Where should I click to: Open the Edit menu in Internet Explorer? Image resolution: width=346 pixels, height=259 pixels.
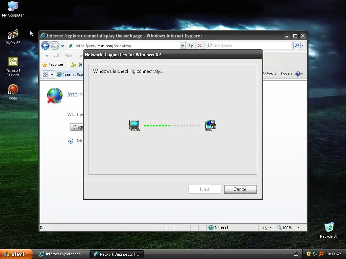[x=56, y=55]
